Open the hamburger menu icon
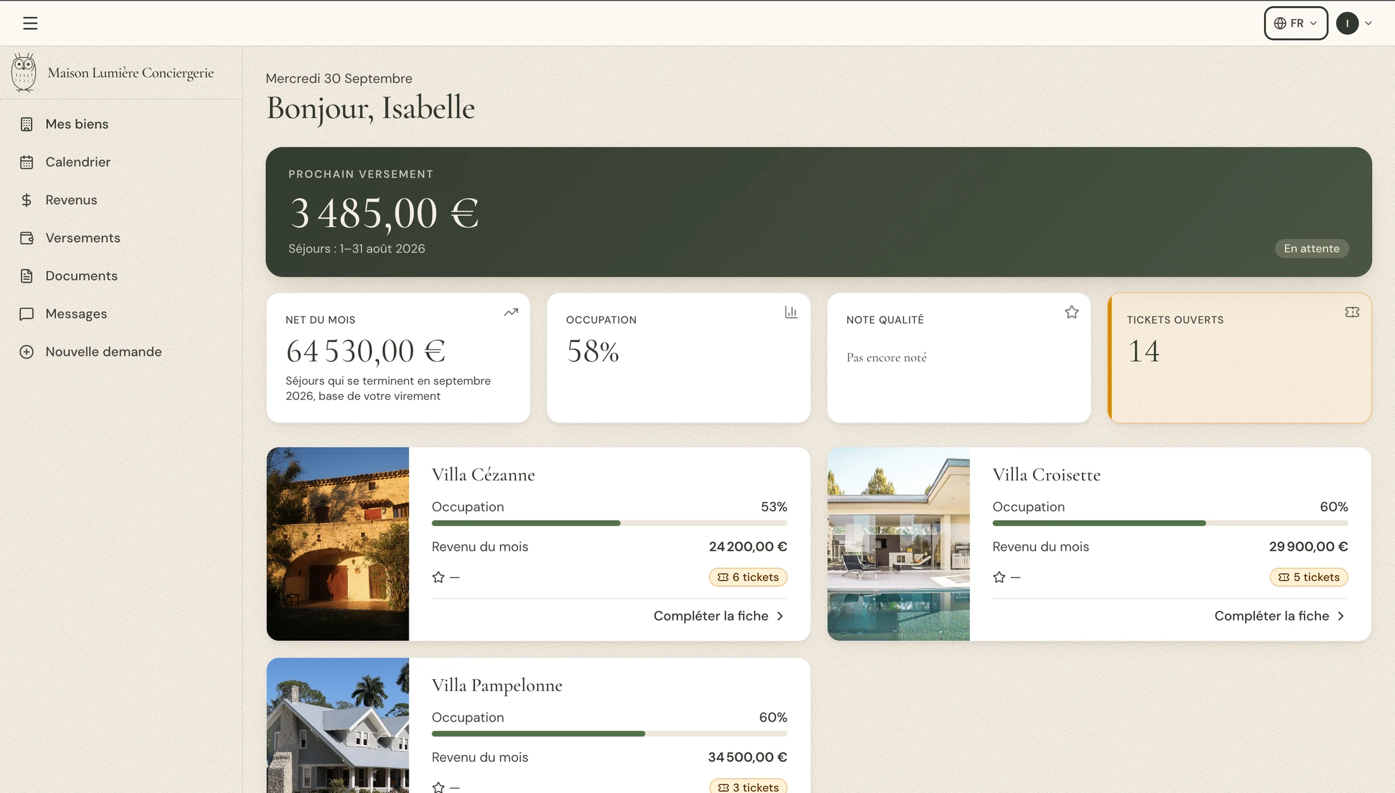 tap(30, 23)
